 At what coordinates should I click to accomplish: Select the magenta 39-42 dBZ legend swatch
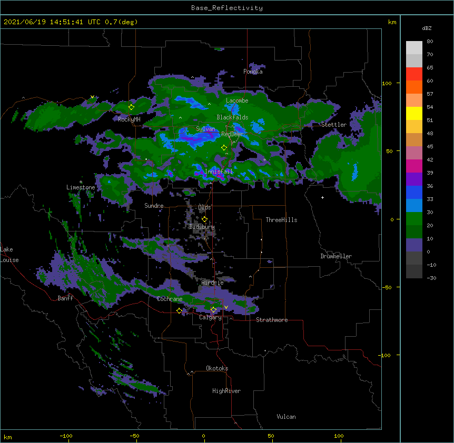[x=414, y=166]
